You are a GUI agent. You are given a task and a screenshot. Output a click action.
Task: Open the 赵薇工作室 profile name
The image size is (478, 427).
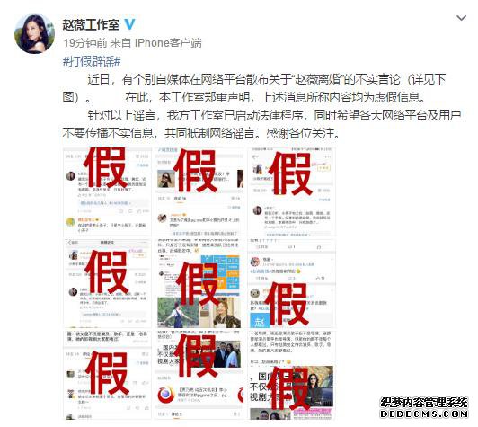[x=91, y=24]
